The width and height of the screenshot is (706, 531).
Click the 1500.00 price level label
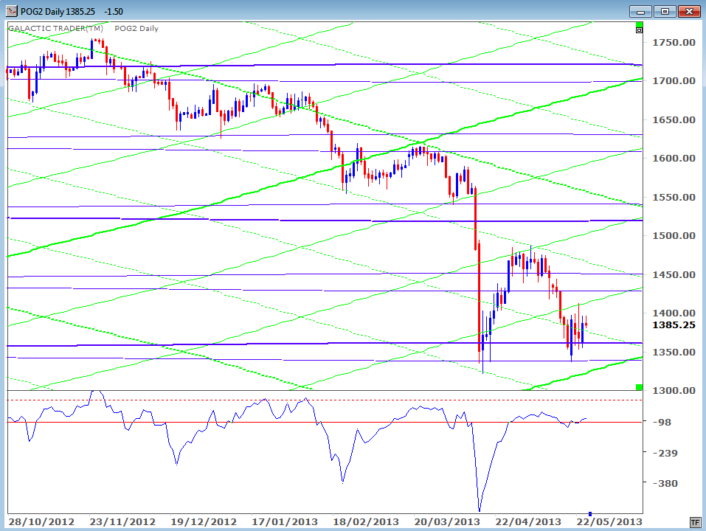674,235
